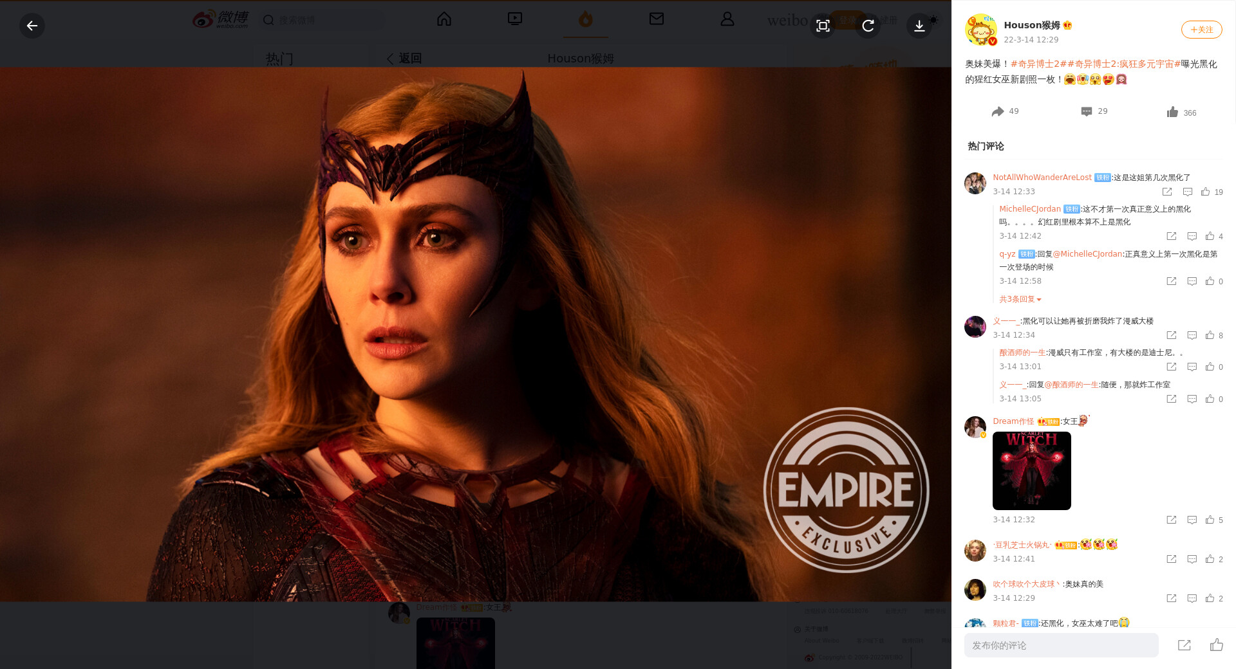The width and height of the screenshot is (1236, 669).
Task: Open the #奇异博士2# hashtag link
Action: tap(1038, 64)
